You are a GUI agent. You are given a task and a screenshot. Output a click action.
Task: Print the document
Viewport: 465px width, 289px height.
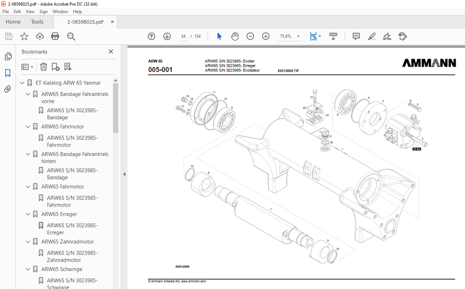(x=55, y=36)
